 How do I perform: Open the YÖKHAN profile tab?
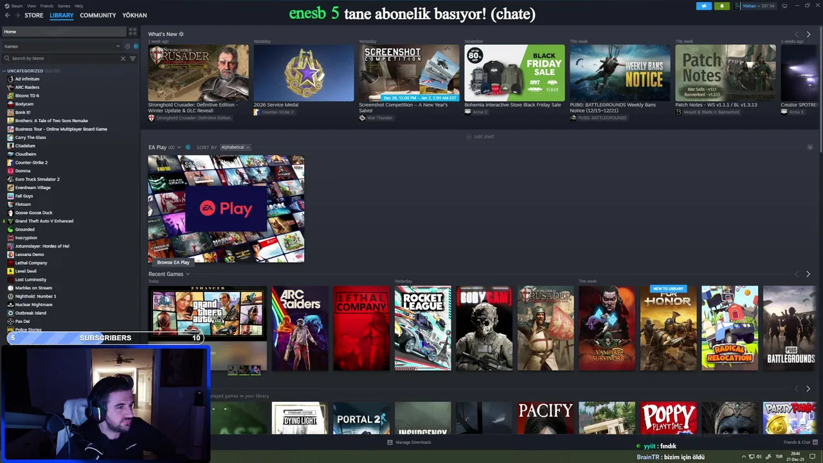click(x=134, y=15)
